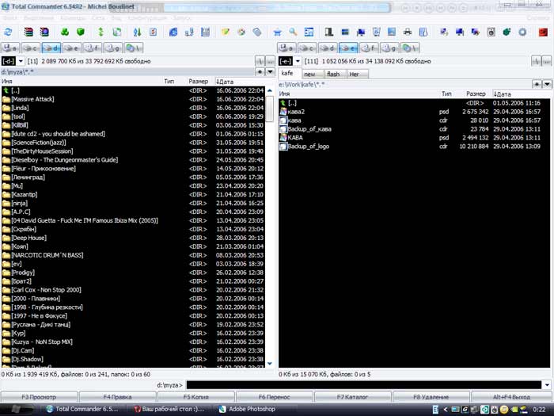Viewport: 554px width, 416px height.
Task: Click the F6 Перенос button
Action: click(x=274, y=397)
